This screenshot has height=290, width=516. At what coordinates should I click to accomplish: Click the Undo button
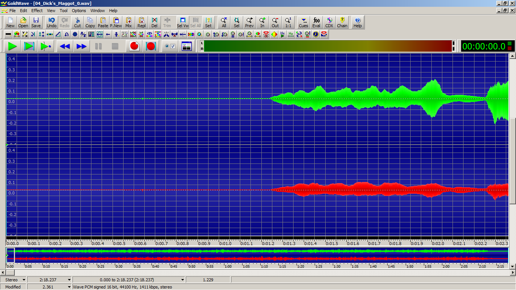pos(51,22)
